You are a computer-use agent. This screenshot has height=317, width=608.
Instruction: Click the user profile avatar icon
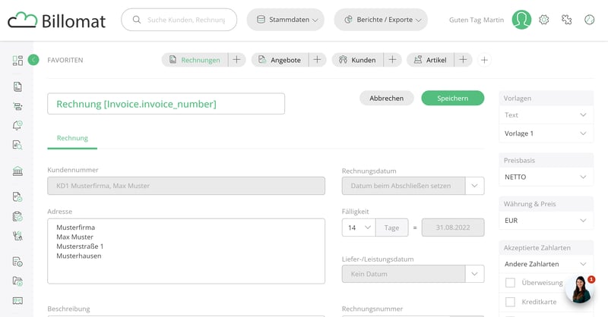coord(521,20)
